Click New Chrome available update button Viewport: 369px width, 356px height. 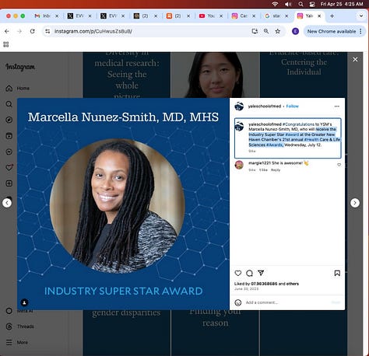click(x=332, y=31)
